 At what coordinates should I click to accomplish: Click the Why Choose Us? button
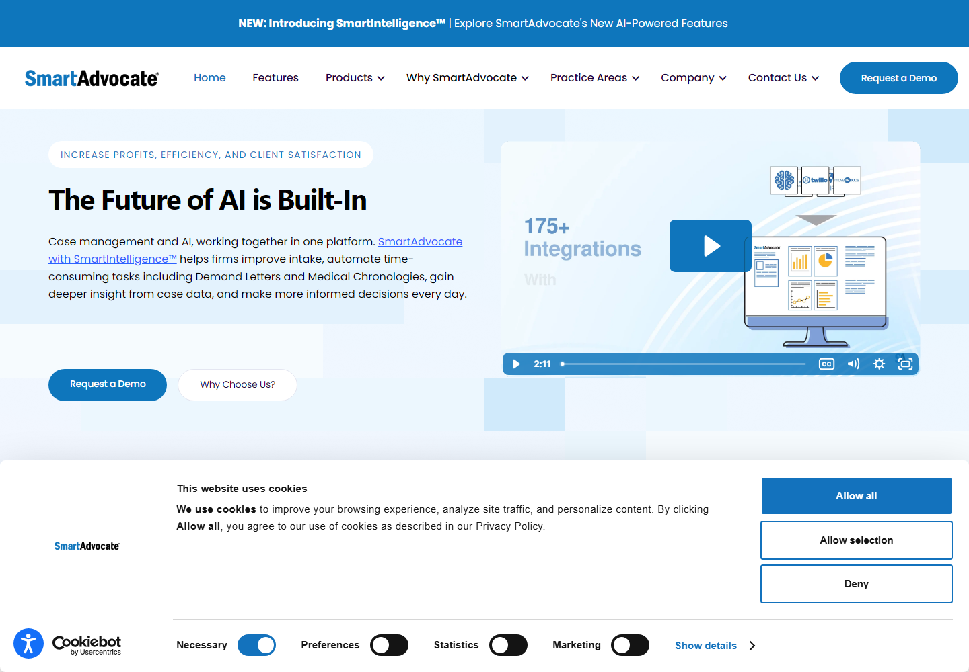238,384
